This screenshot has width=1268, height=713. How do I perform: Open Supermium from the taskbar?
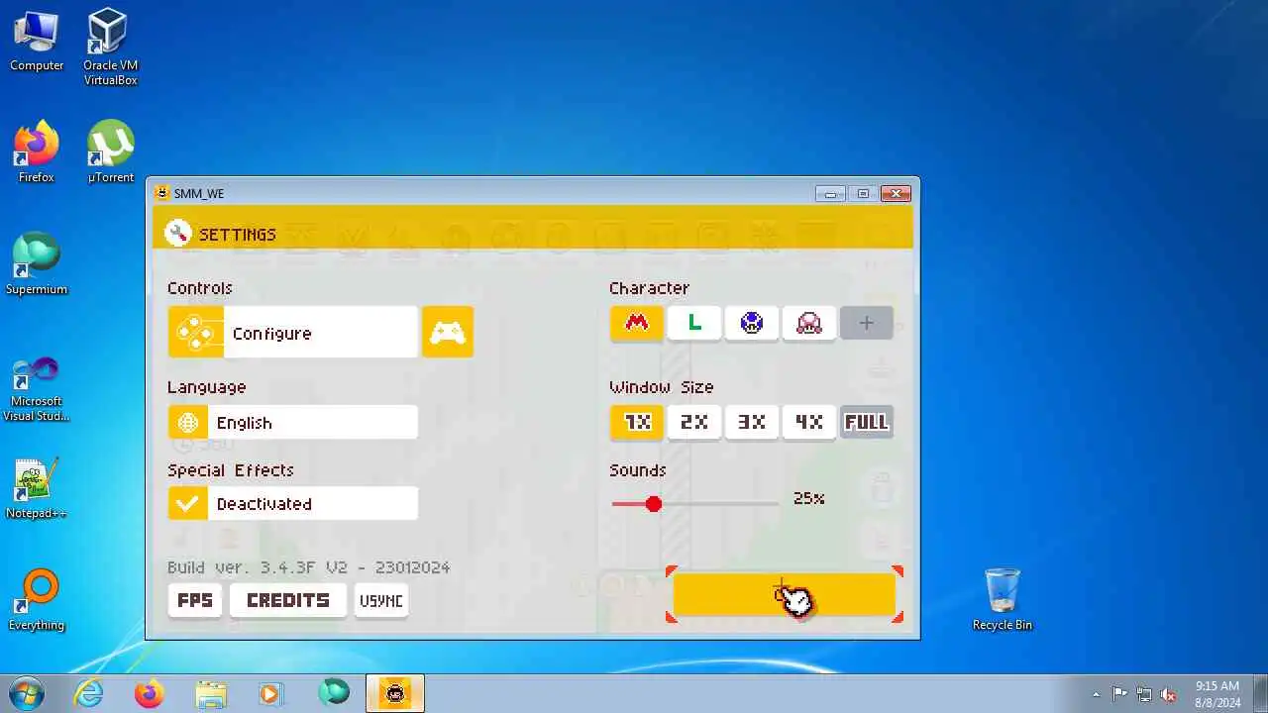point(334,694)
